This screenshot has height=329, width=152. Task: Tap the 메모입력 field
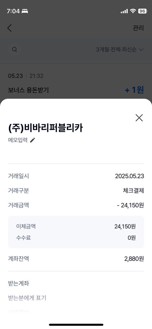(x=18, y=140)
